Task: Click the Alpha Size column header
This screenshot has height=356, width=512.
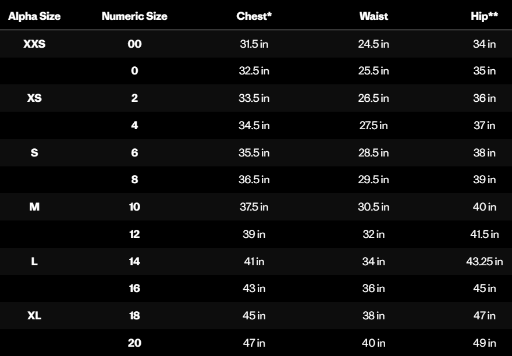Action: coord(34,16)
